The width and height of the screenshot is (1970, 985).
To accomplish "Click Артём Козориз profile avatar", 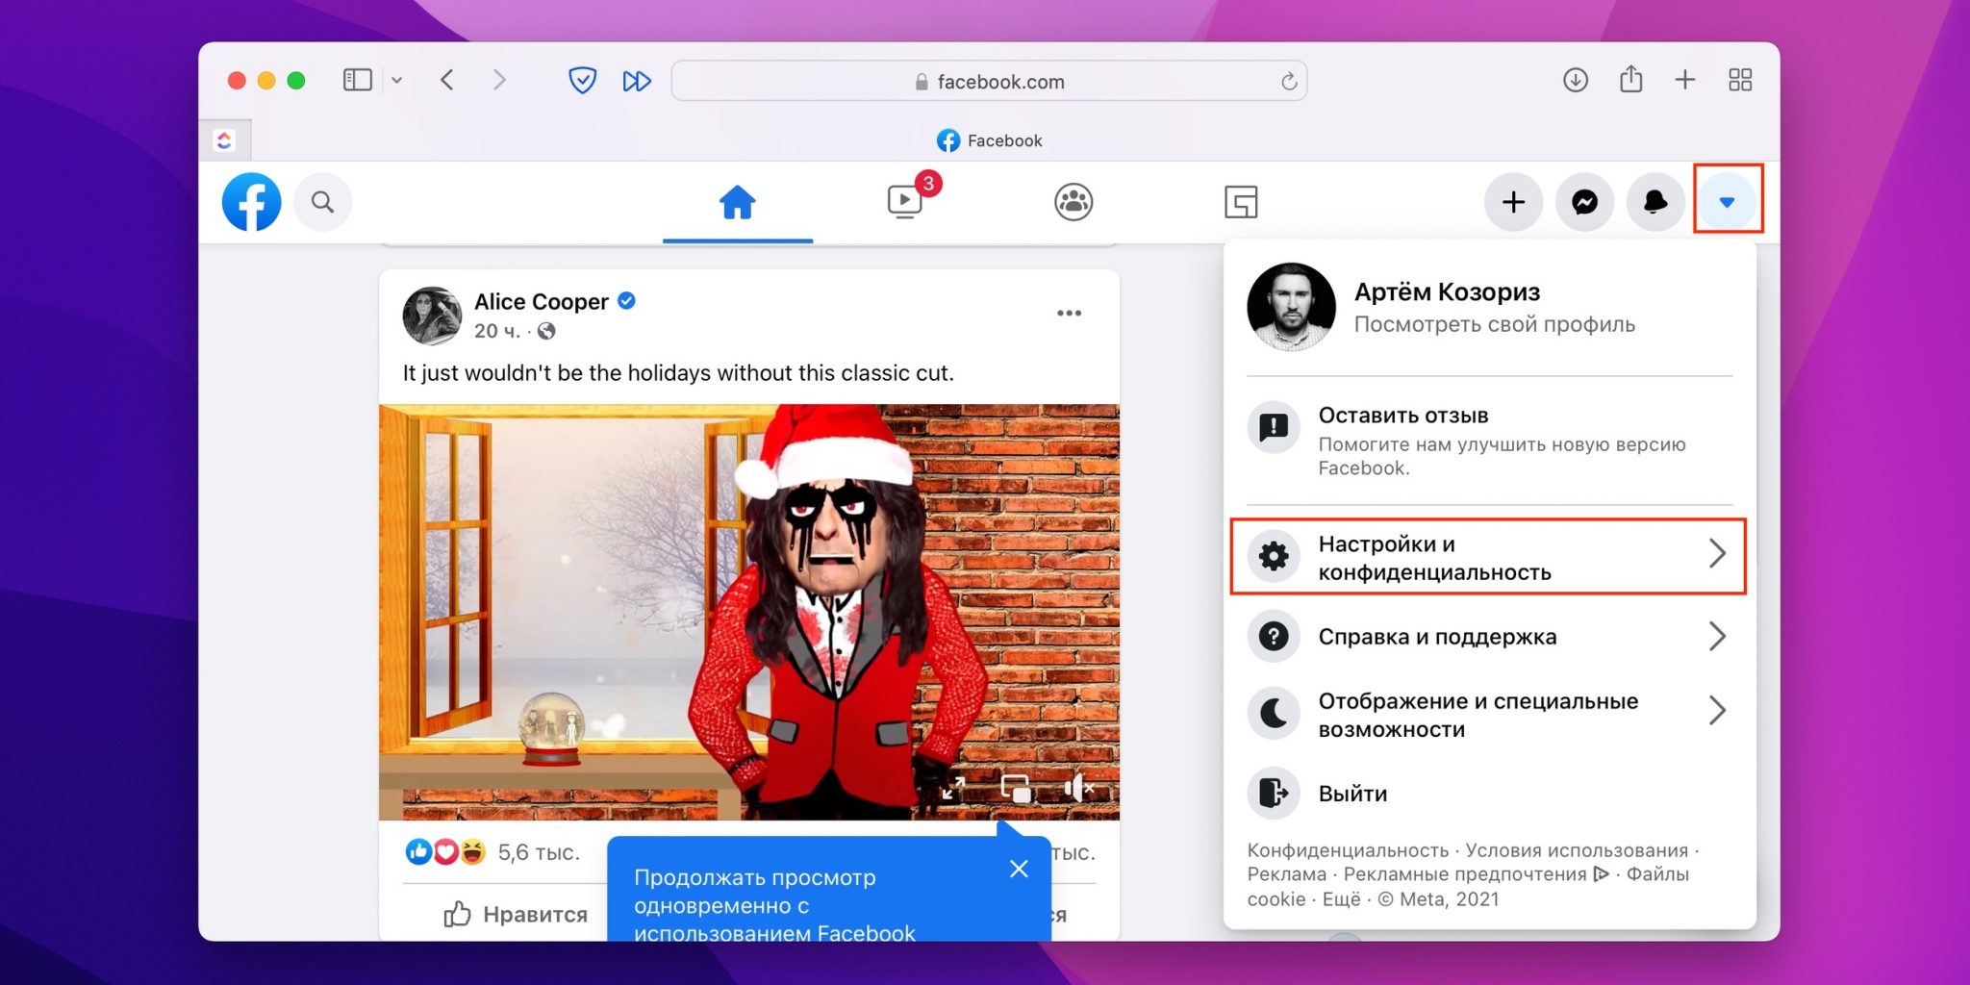I will click(1291, 307).
